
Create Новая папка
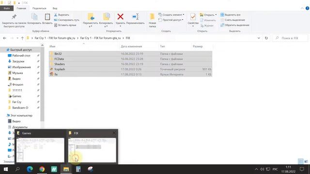[152, 20]
